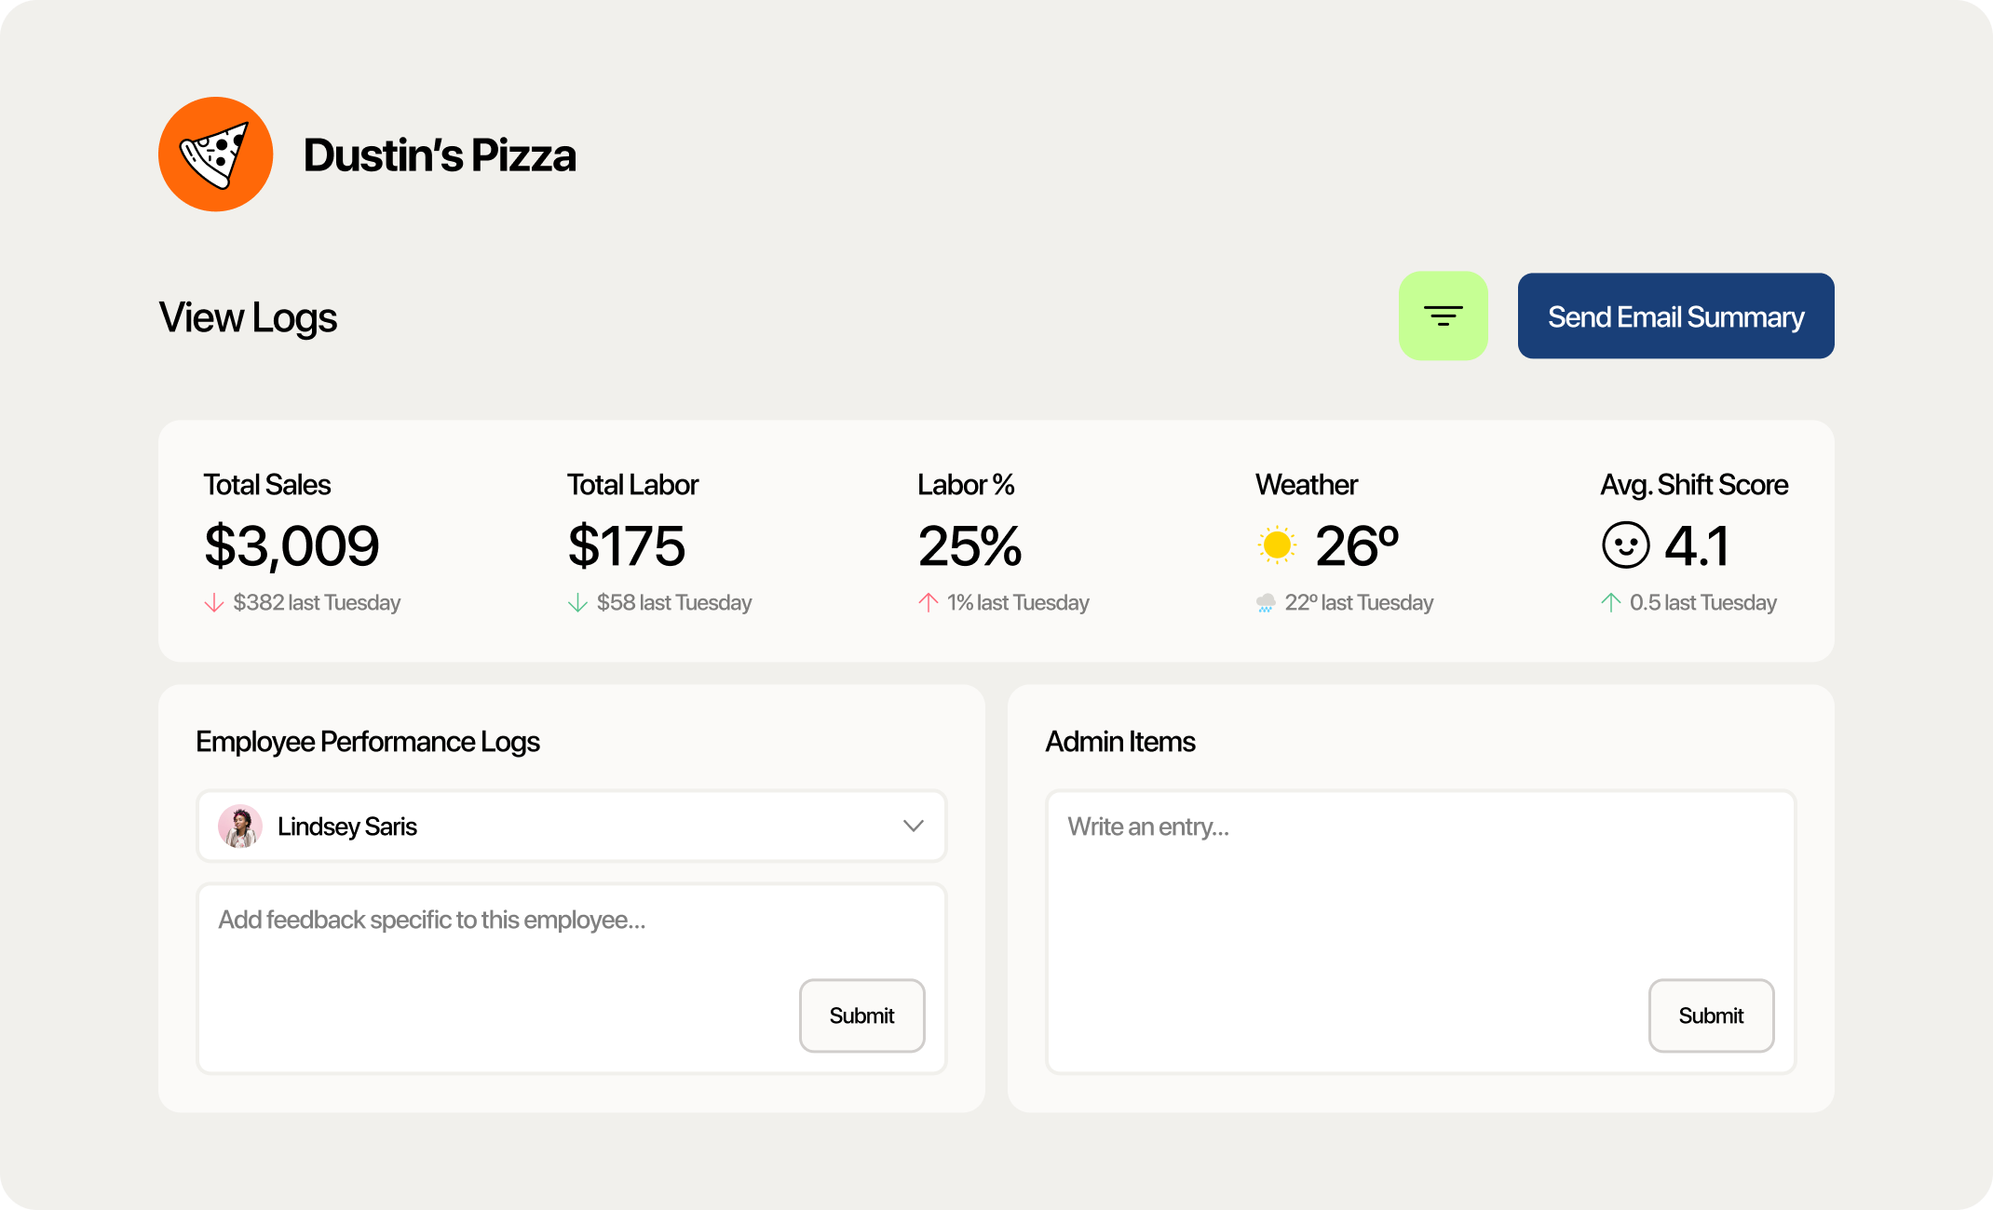This screenshot has width=1993, height=1210.
Task: Click Lindsey Saris's profile avatar
Action: 240,826
